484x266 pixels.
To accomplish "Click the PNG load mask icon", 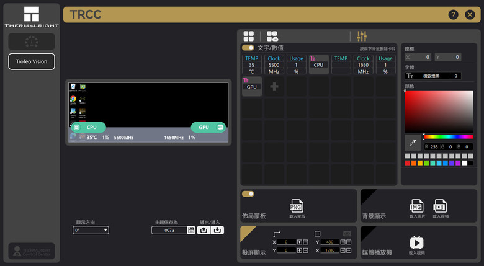I will point(296,206).
